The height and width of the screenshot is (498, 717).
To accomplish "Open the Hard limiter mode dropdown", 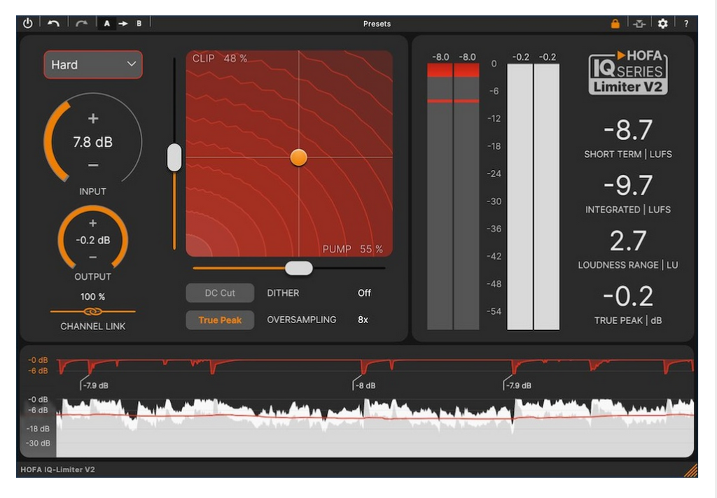I will click(93, 64).
